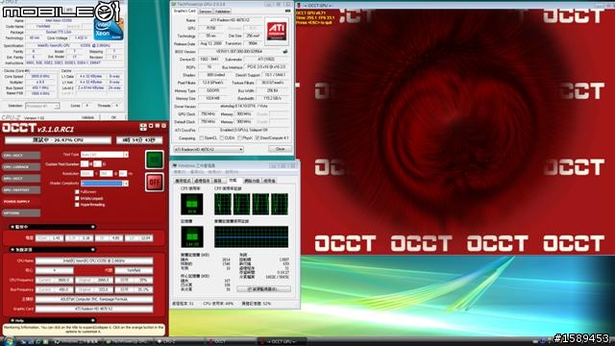Click the orange button on Help header
The width and height of the screenshot is (615, 346).
click(93, 320)
